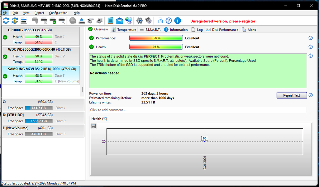Click the D: free space 1535.2 GB bar
Viewport: 319px width, 187px height.
(x=39, y=121)
